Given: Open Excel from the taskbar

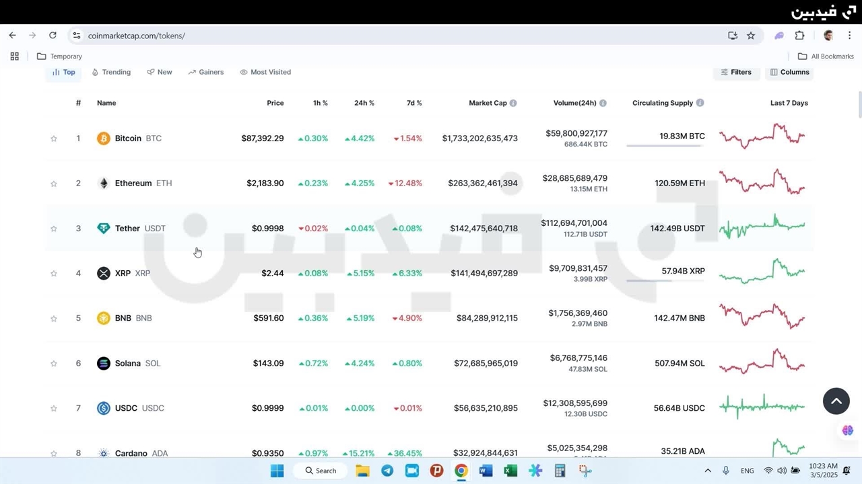Looking at the screenshot, I should 510,471.
